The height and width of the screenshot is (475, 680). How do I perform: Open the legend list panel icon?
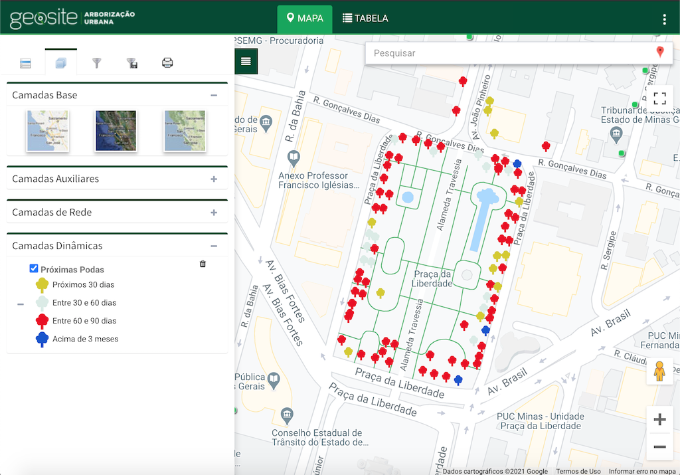tap(26, 63)
